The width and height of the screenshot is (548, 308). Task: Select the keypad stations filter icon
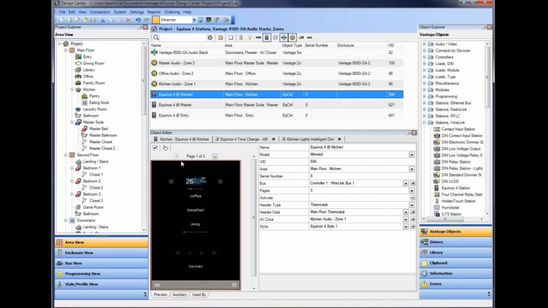[x=266, y=37]
